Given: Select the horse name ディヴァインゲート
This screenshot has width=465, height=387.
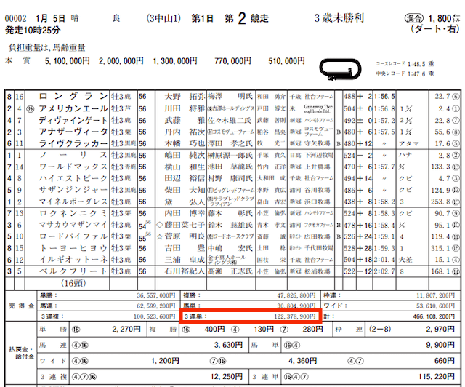Looking at the screenshot, I should coord(73,120).
